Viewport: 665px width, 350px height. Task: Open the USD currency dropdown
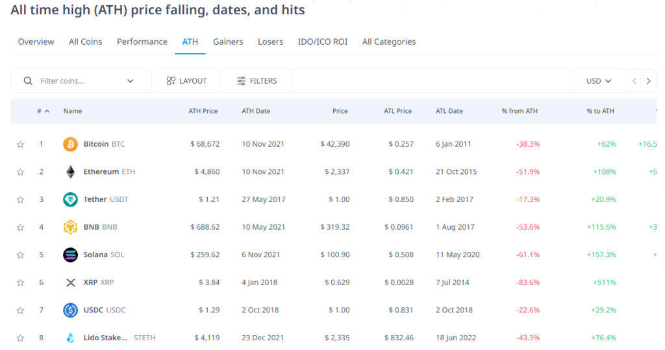(598, 81)
